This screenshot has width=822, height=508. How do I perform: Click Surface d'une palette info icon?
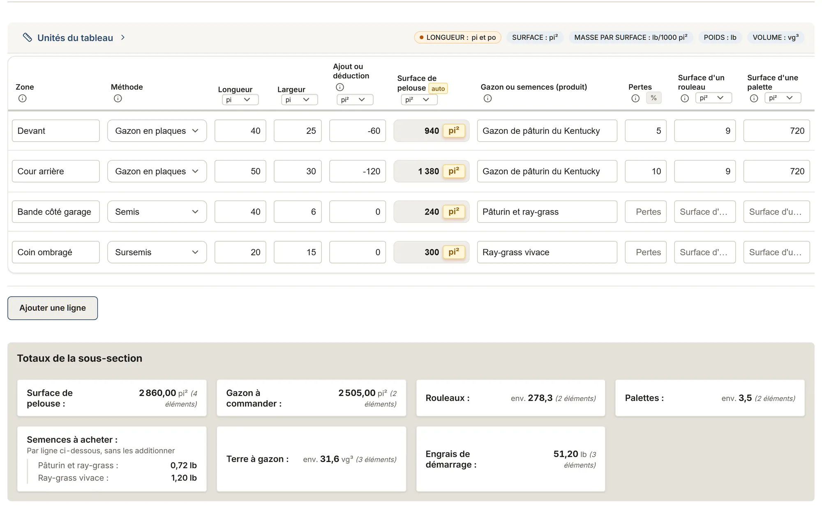(x=754, y=98)
